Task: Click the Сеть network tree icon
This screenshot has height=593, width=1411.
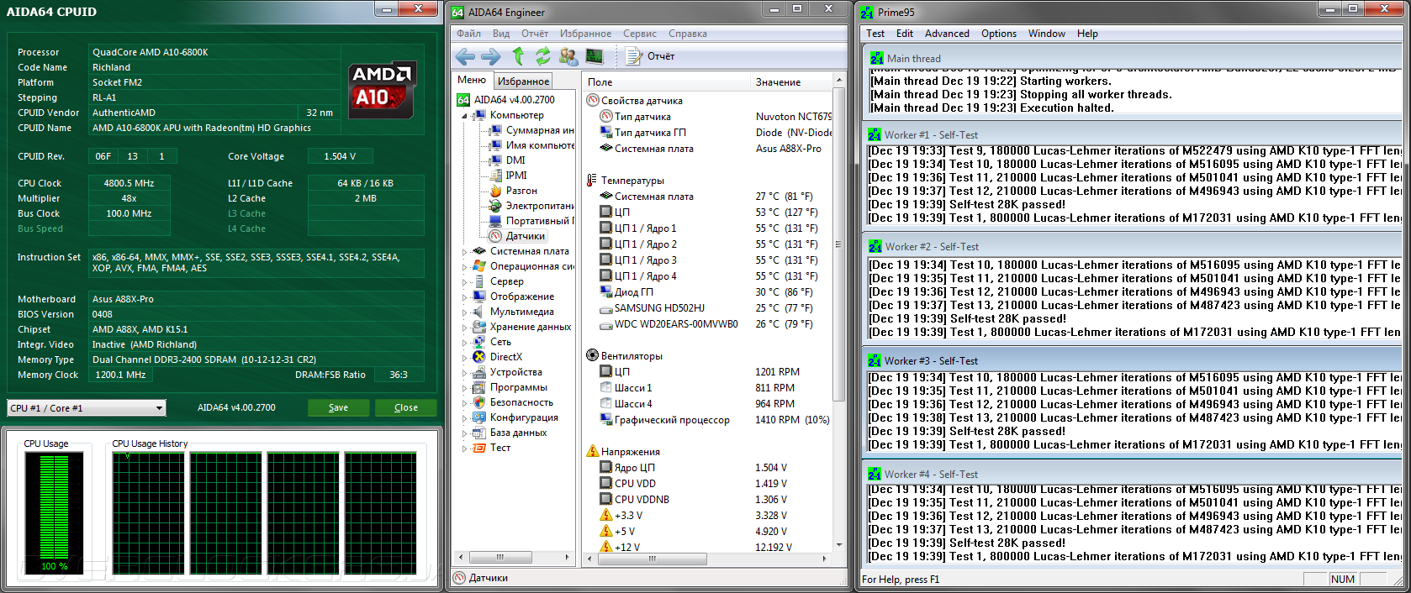Action: point(479,342)
